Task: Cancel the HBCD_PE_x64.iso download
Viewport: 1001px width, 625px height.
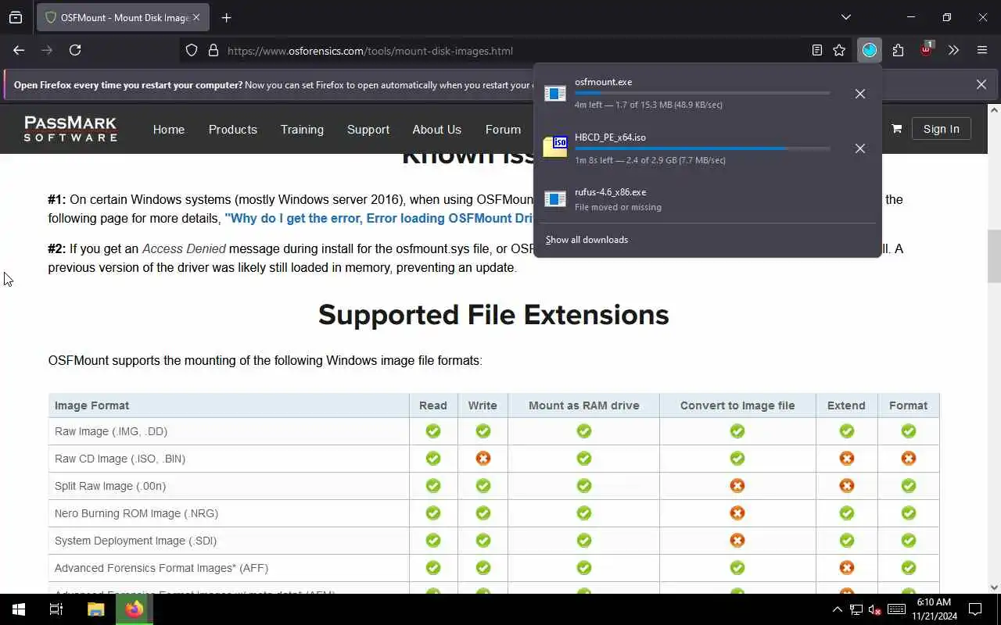Action: [x=860, y=148]
